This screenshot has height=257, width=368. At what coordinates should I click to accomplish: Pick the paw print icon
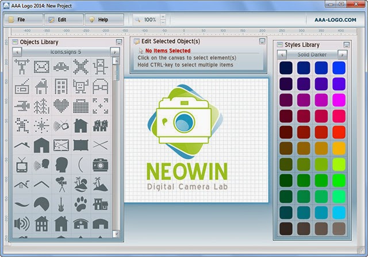pyautogui.click(x=80, y=204)
